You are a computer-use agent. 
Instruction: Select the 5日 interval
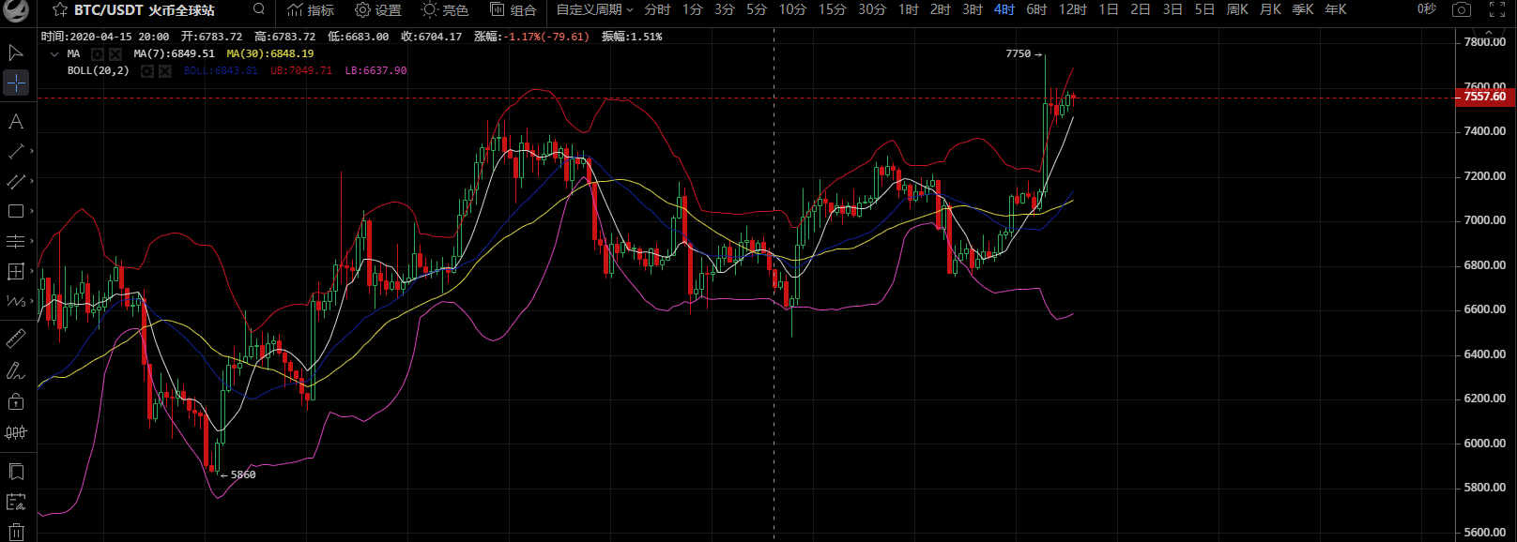coord(1204,9)
